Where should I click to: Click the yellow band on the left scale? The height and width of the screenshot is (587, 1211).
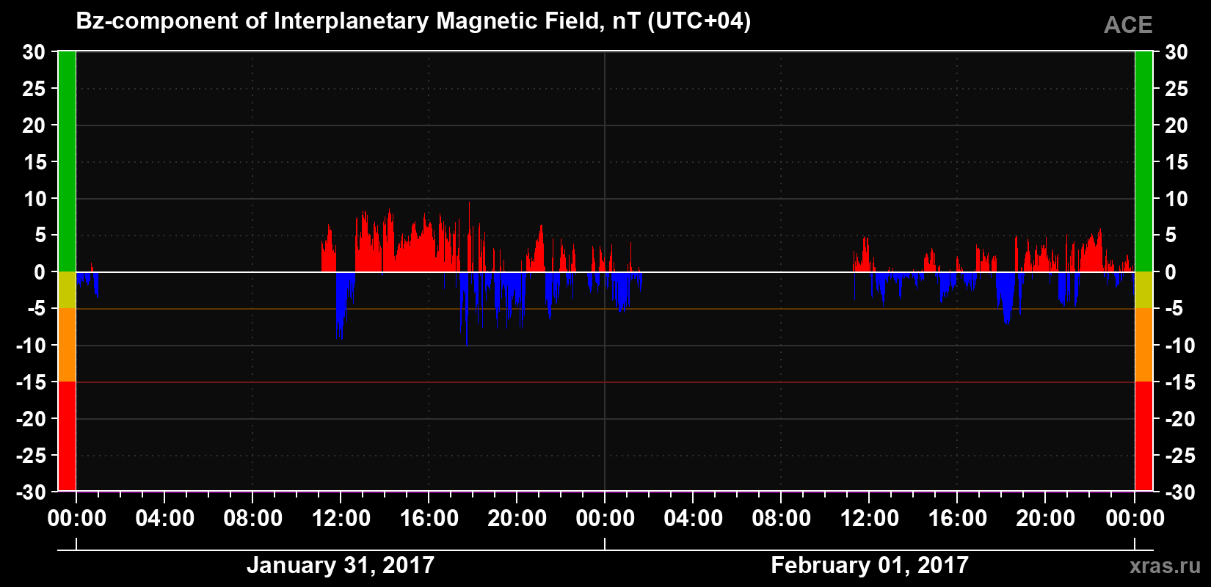[x=67, y=290]
